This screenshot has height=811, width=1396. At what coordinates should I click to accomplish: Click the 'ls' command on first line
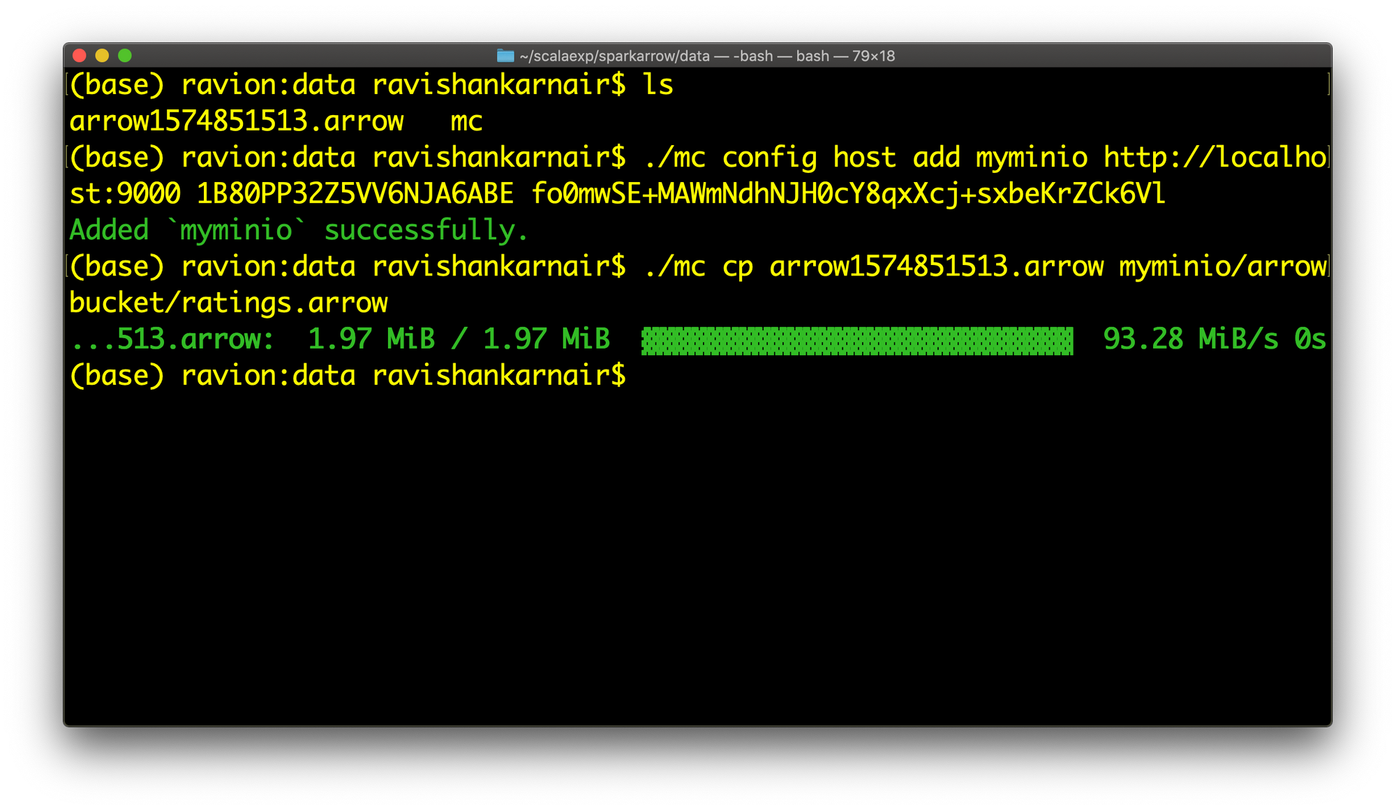658,85
